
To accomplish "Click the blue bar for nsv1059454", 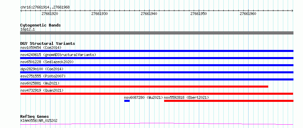I will pos(157,51).
